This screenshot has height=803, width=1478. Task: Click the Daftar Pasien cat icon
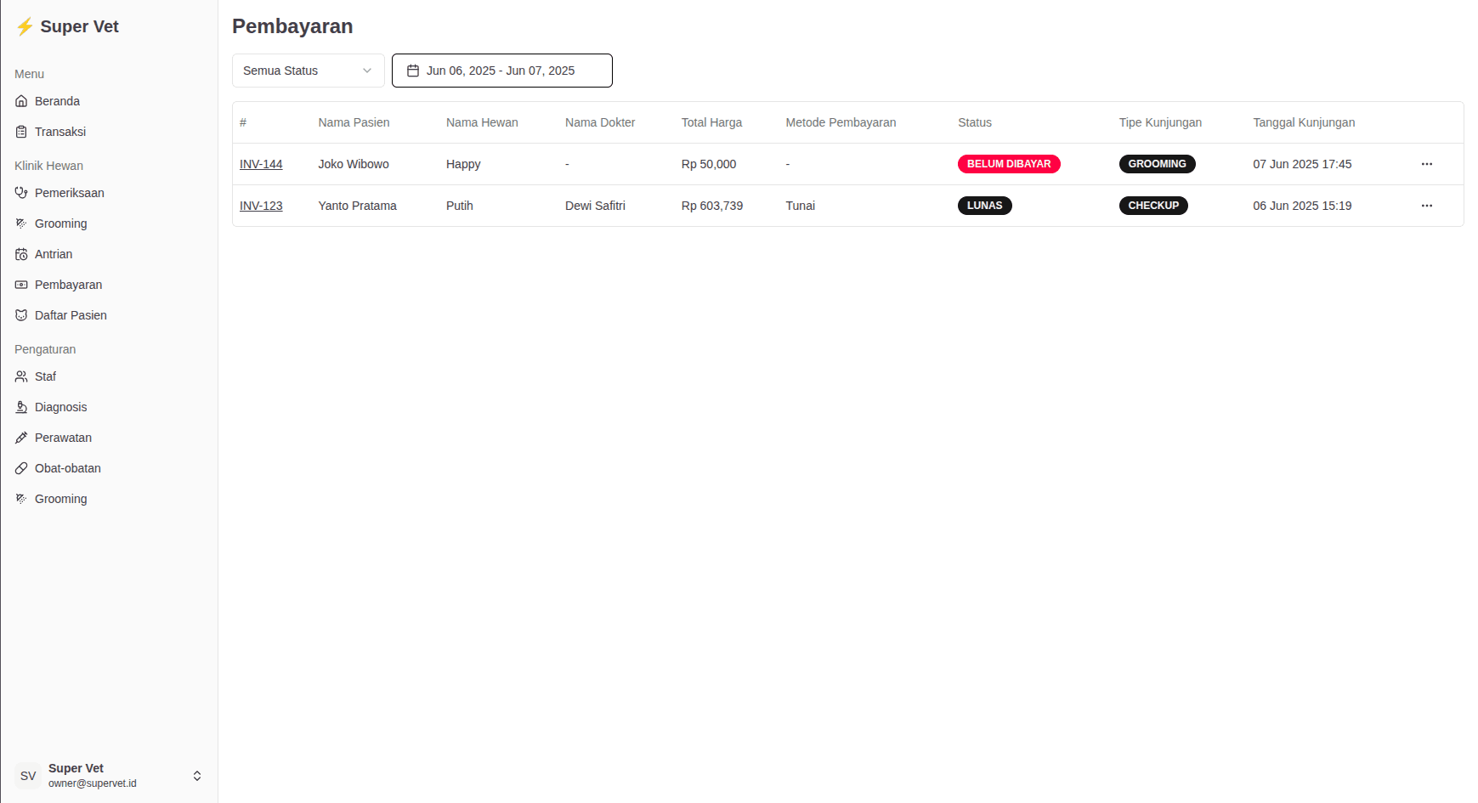click(x=21, y=315)
